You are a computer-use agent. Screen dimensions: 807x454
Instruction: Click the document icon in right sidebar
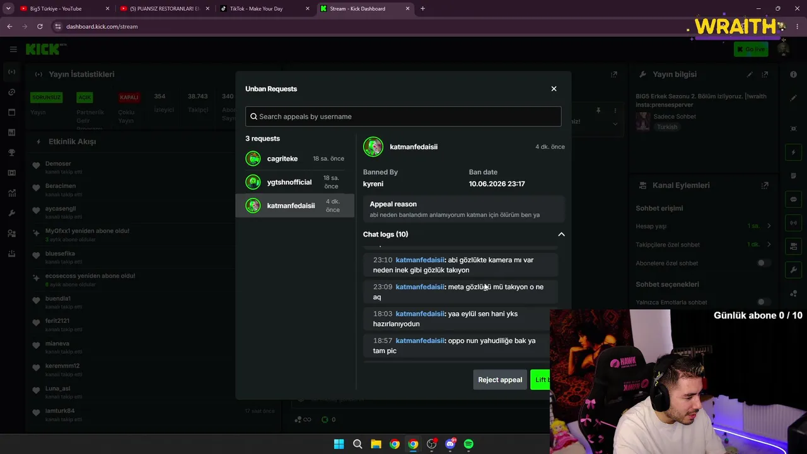point(793,176)
